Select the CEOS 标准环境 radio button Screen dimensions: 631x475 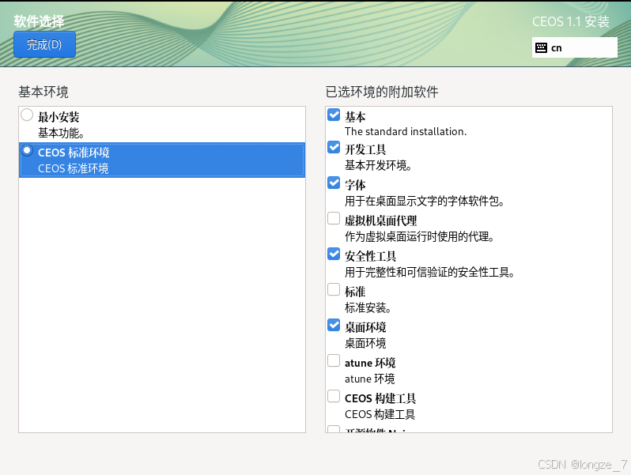27,150
